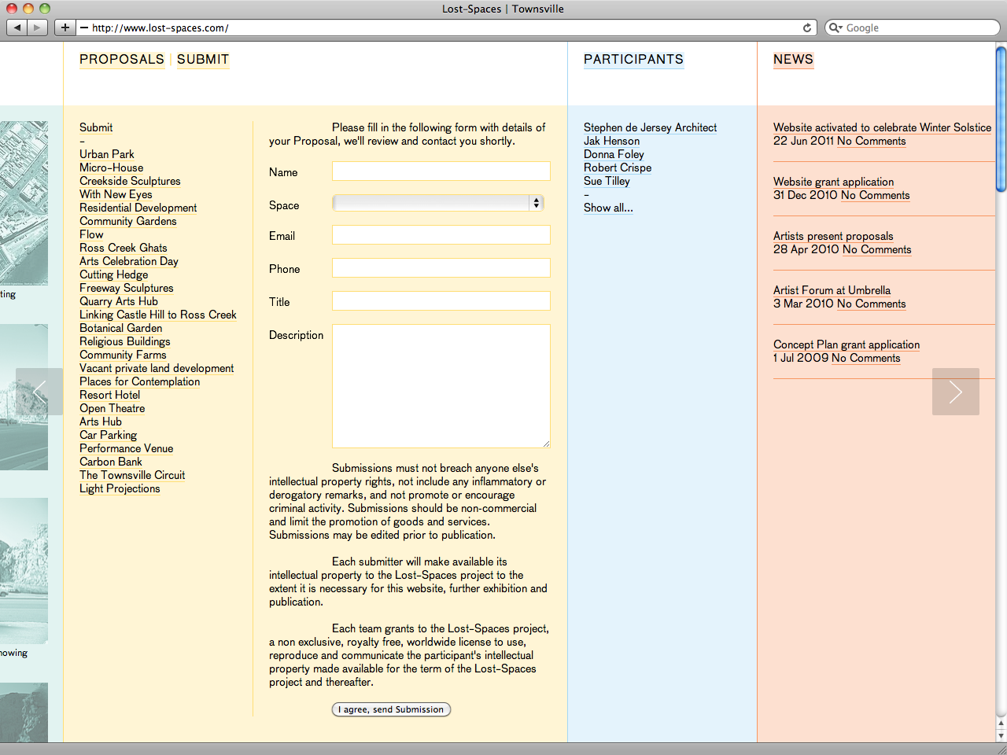
Task: Open the Botanical Garden proposal
Action: pos(121,328)
